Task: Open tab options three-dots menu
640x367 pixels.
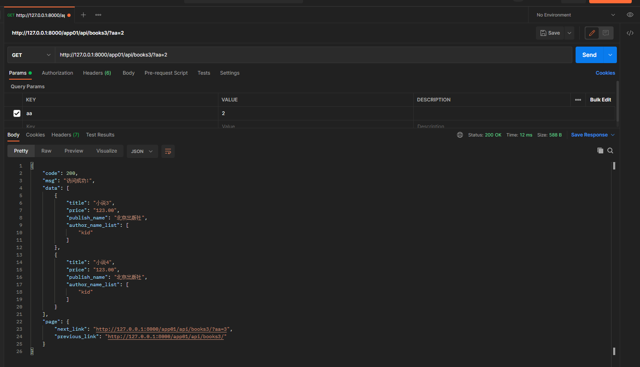Action: [98, 15]
